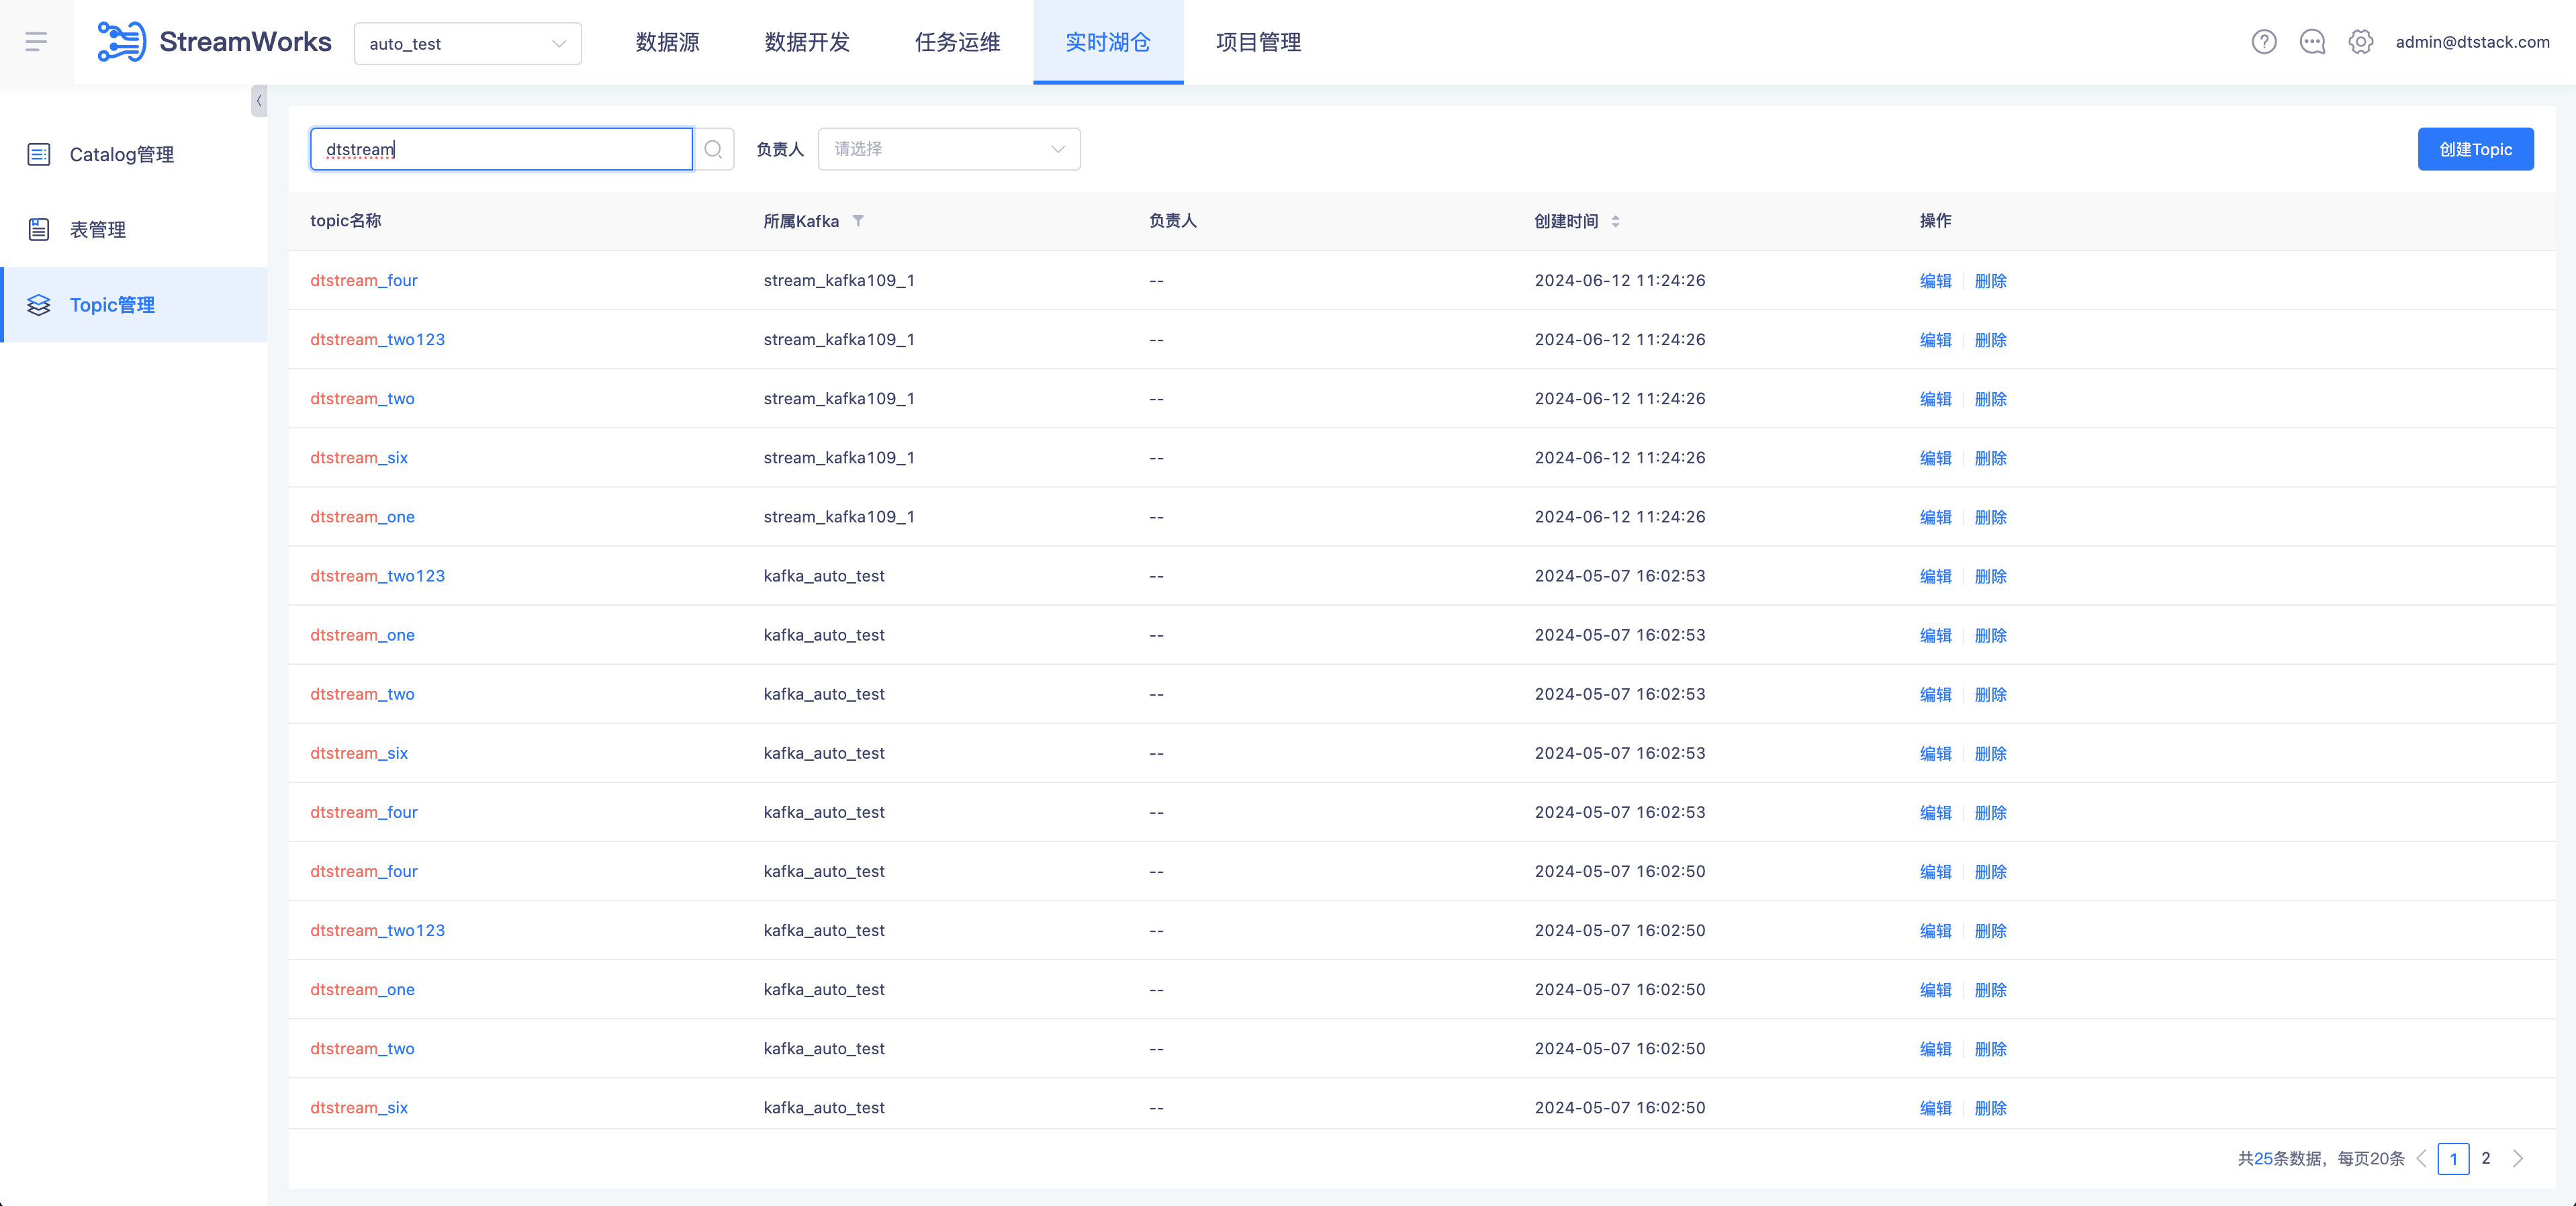Switch to the 数据开发 tab
Viewport: 2576px width, 1206px height.
[807, 42]
